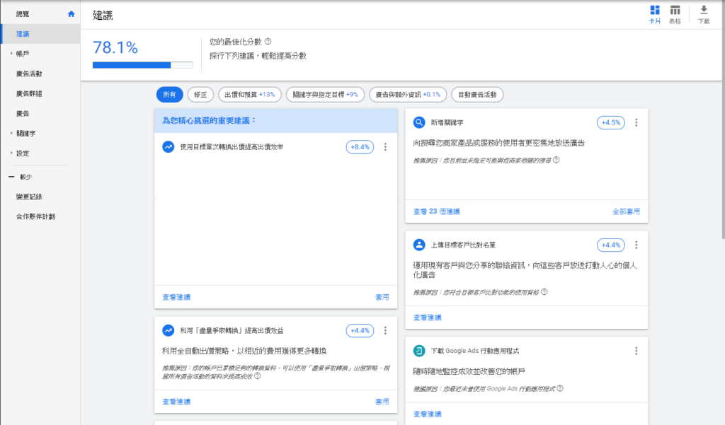
Task: Open three-dot menu on 使用目標單次轉換出價 card
Action: pos(385,147)
